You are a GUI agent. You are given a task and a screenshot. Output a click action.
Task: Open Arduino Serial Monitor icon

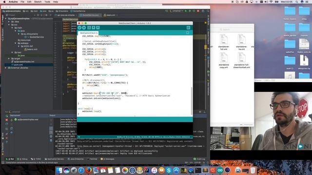[x=188, y=28]
